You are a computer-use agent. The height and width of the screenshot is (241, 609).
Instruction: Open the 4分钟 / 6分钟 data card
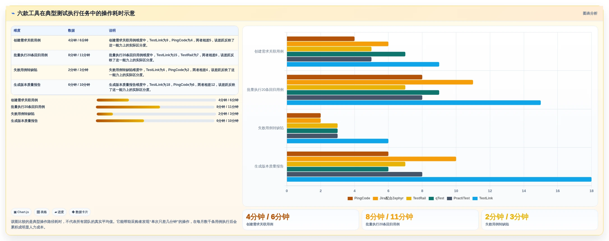301,220
